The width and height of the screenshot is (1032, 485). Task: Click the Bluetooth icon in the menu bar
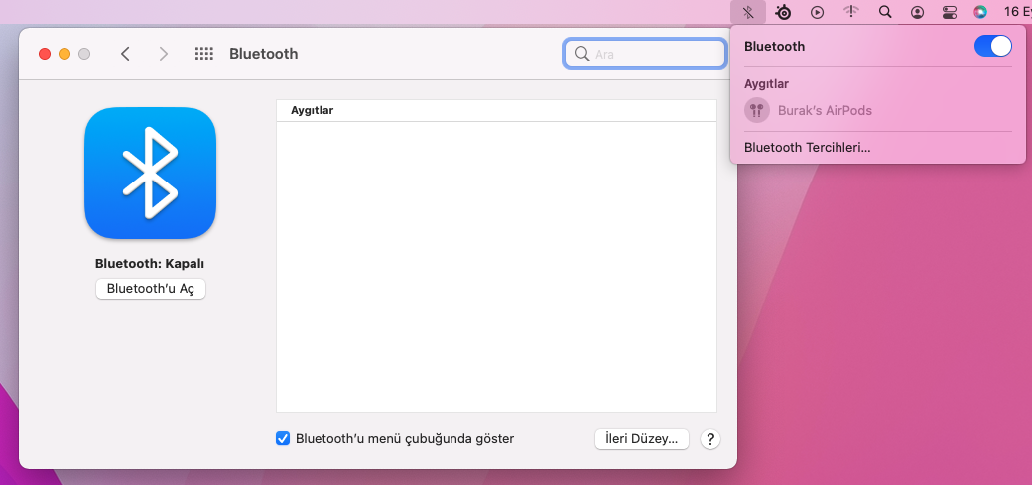pyautogui.click(x=747, y=12)
